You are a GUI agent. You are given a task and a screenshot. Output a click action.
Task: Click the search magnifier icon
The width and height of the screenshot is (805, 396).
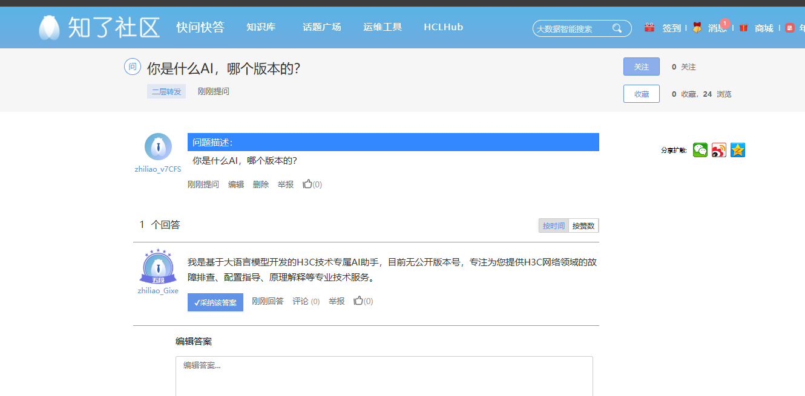(617, 28)
